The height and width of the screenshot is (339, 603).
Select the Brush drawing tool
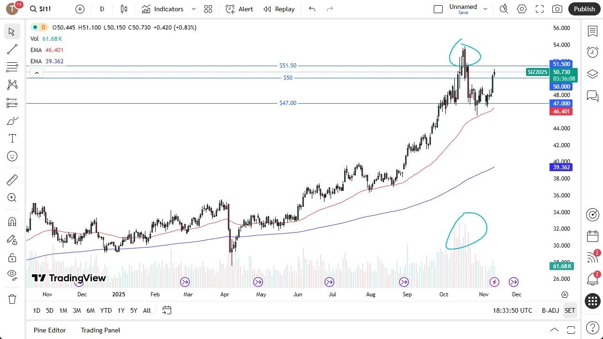(x=12, y=120)
